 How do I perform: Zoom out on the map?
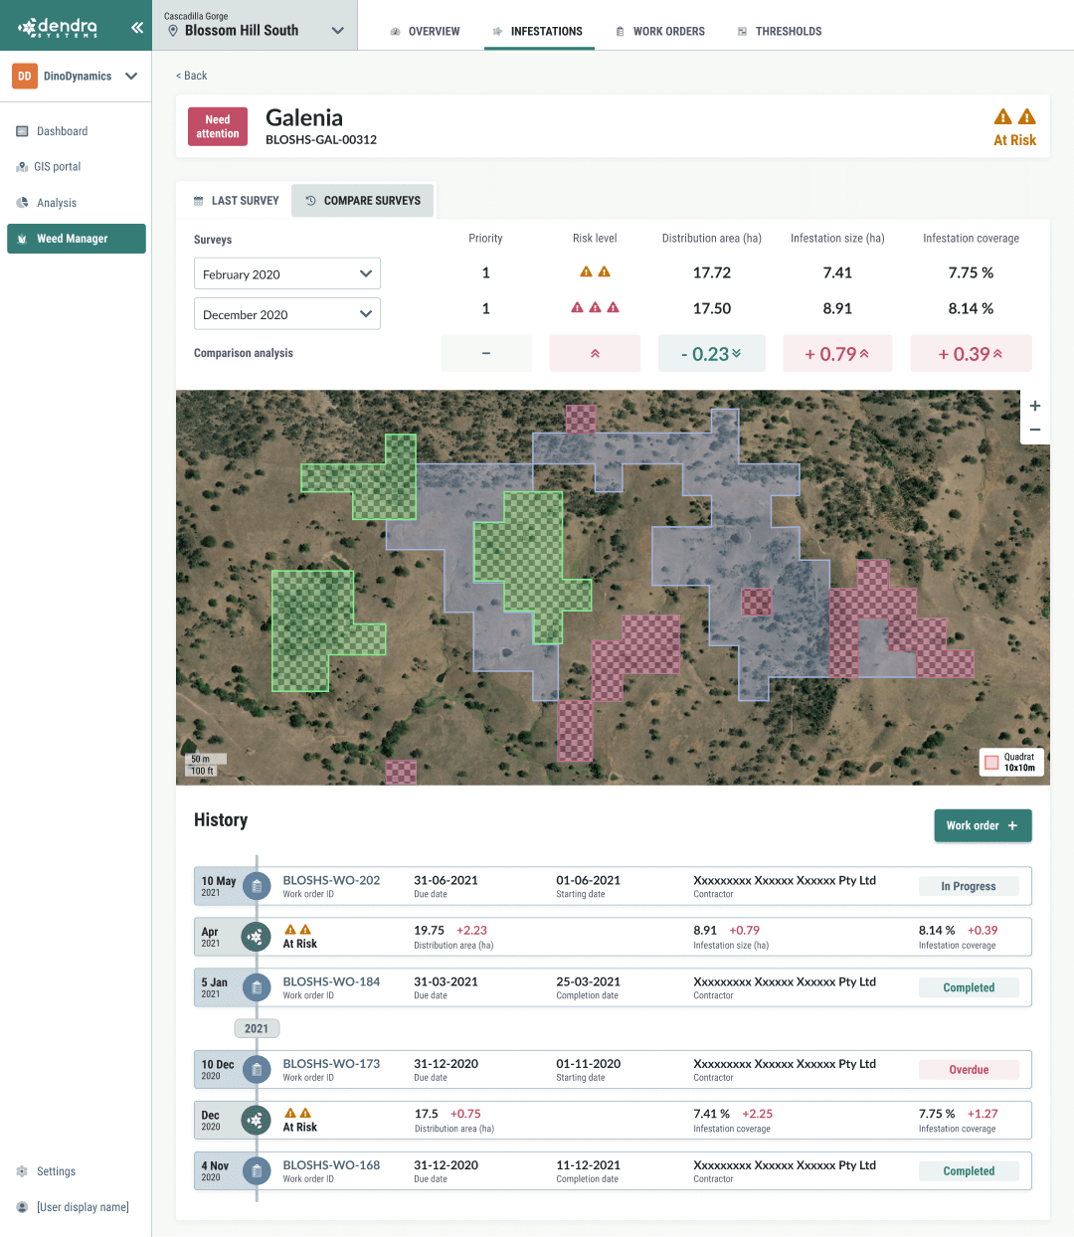click(x=1035, y=430)
